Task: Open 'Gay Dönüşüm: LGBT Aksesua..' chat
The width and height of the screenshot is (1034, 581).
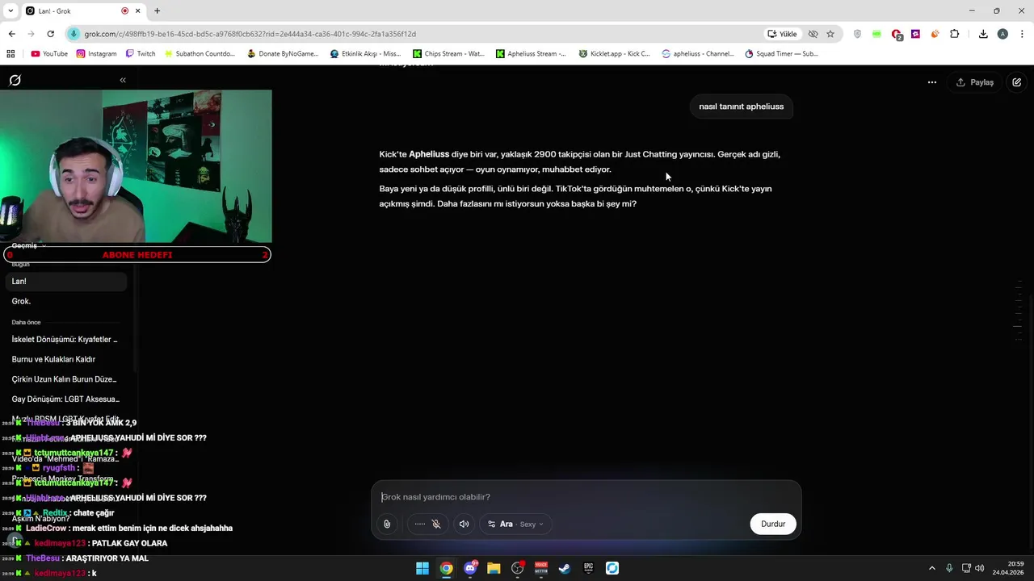Action: point(66,399)
